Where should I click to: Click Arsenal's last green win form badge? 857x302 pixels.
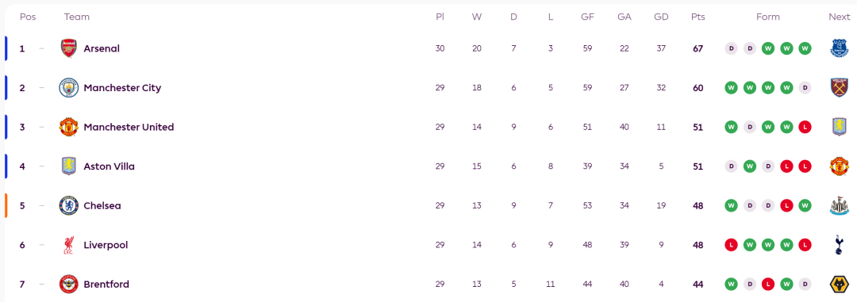coord(805,48)
